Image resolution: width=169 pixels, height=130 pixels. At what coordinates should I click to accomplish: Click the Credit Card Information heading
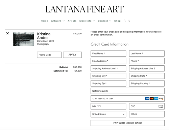[x=110, y=44]
